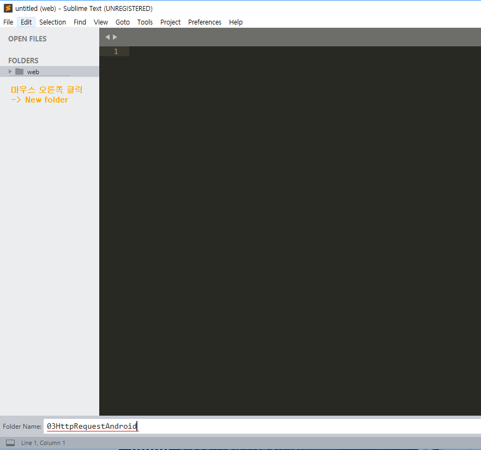Open the Tools menu
This screenshot has height=450, width=481.
click(x=145, y=22)
